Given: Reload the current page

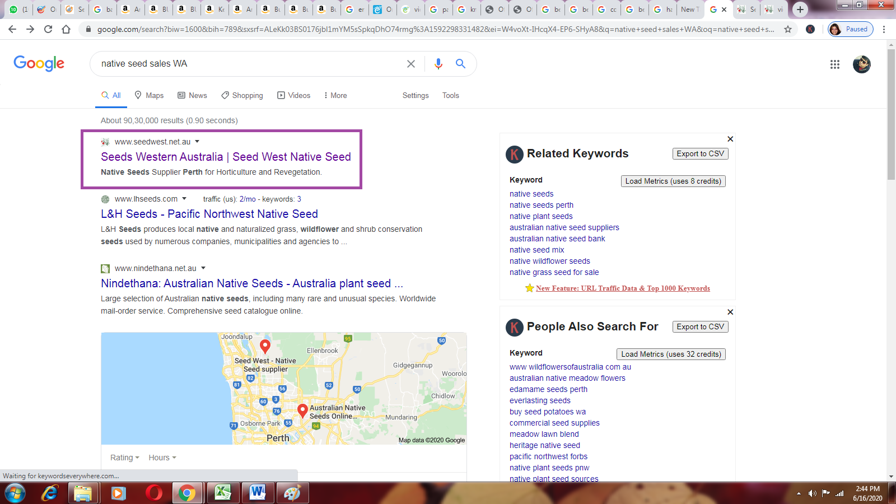Looking at the screenshot, I should [x=48, y=29].
